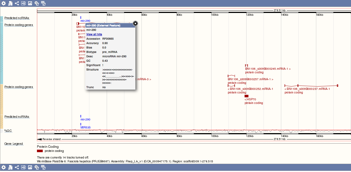
Task: Select the HSP70 gene feature
Action: click(246, 96)
